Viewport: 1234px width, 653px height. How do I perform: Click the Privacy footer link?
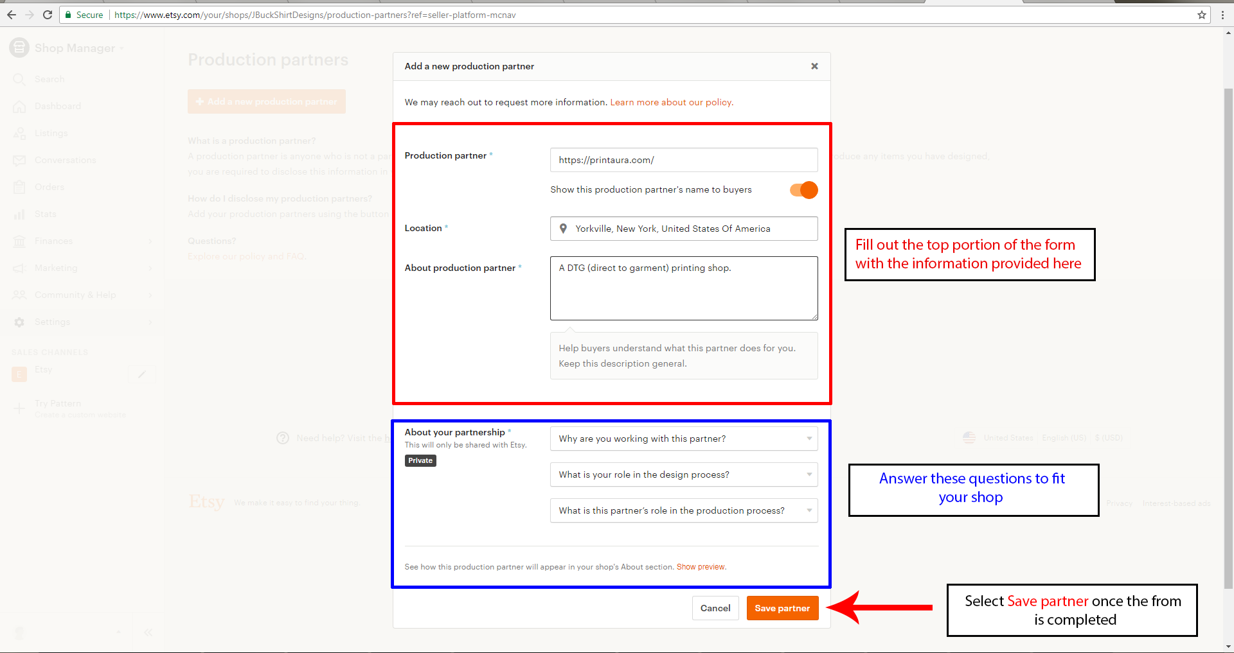point(1119,503)
